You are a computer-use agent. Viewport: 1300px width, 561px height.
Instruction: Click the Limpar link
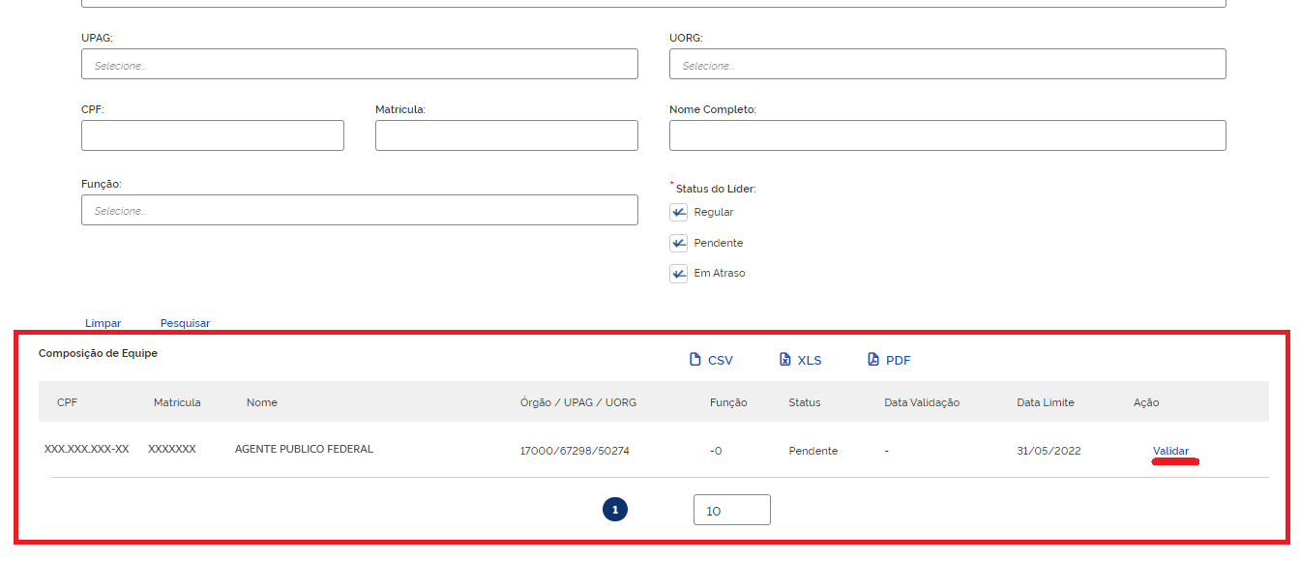103,323
